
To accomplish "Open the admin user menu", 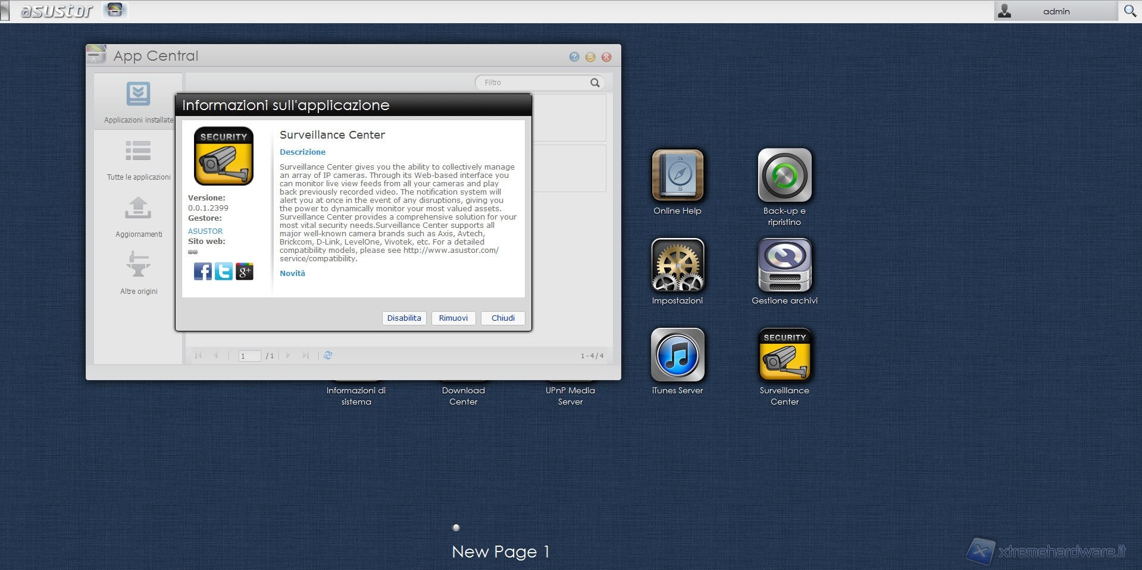I will click(x=1055, y=11).
